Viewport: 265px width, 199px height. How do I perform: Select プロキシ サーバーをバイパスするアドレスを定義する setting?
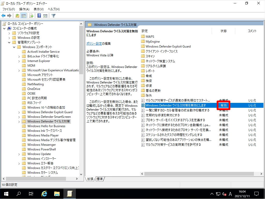(175, 120)
